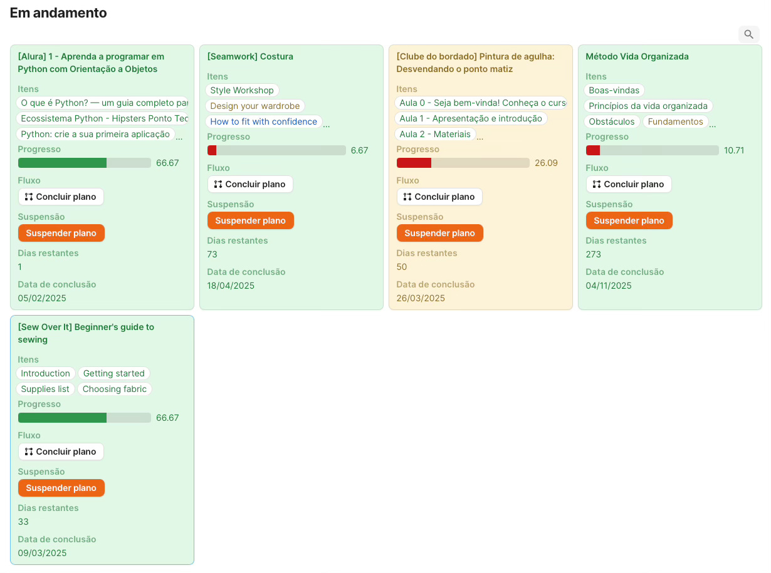Screen dimensions: 771x573
Task: Select 'Princípios da vida organizada' tag
Action: 648,106
